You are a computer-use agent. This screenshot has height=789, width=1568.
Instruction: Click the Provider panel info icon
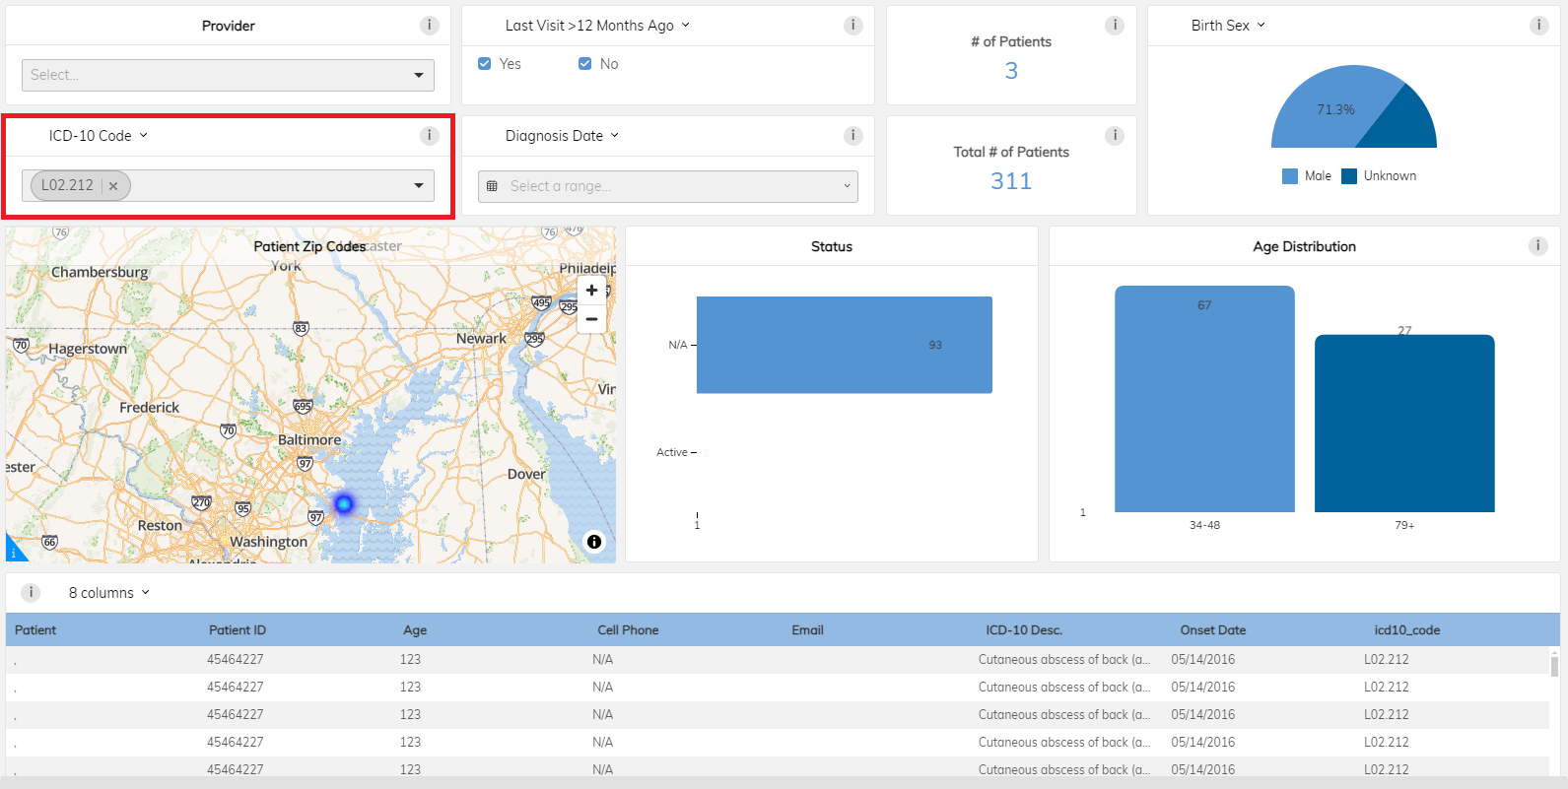[429, 26]
